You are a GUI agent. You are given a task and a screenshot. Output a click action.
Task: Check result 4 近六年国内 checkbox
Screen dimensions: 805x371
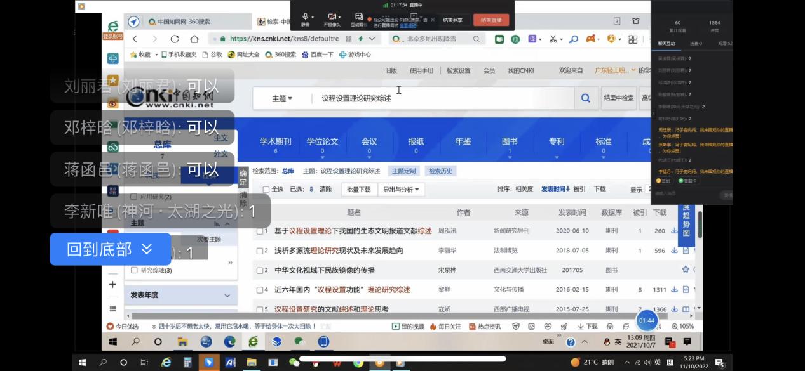pyautogui.click(x=259, y=290)
